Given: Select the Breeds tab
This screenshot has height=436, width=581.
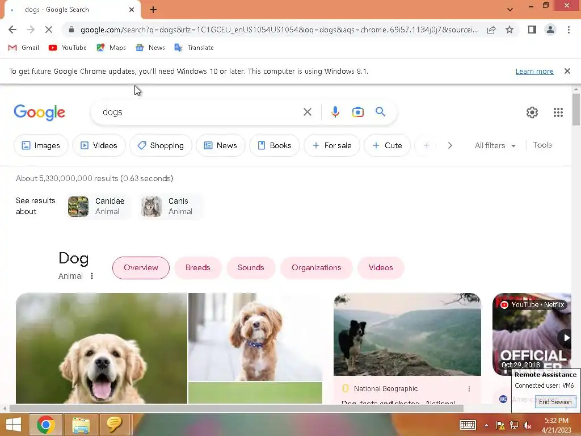Looking at the screenshot, I should (x=198, y=268).
